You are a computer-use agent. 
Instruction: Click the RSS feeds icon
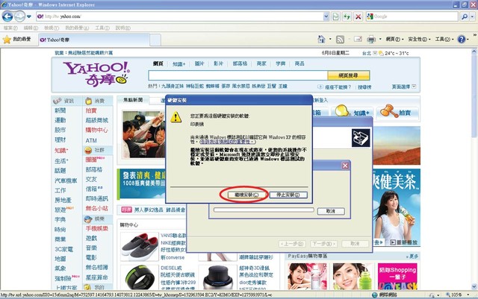340,40
